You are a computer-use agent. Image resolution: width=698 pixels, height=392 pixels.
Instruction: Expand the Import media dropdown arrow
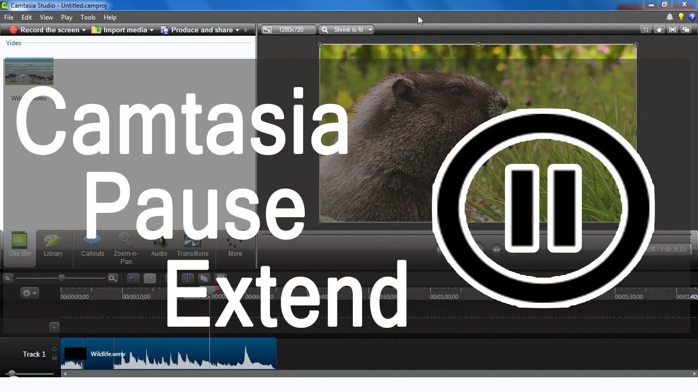coord(152,30)
